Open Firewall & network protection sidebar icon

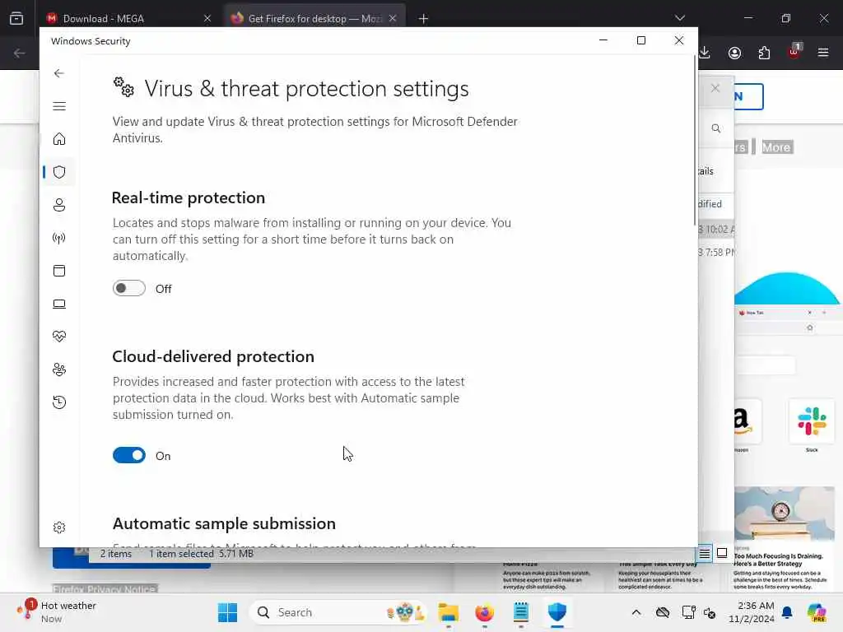59,238
